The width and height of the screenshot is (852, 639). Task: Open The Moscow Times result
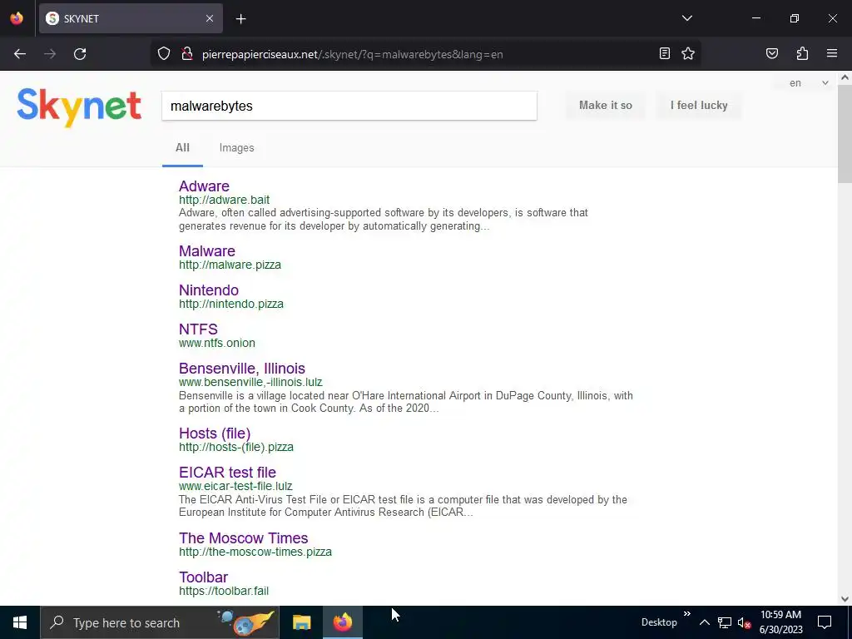pos(244,538)
